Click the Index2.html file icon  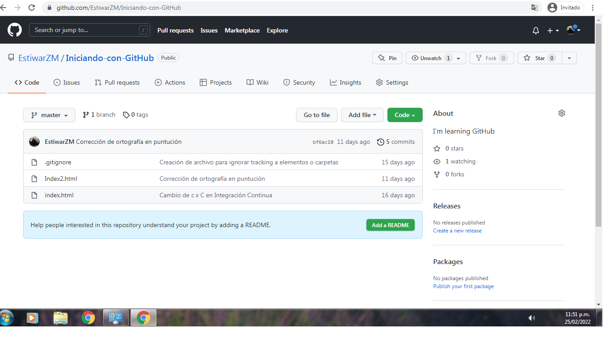tap(34, 179)
